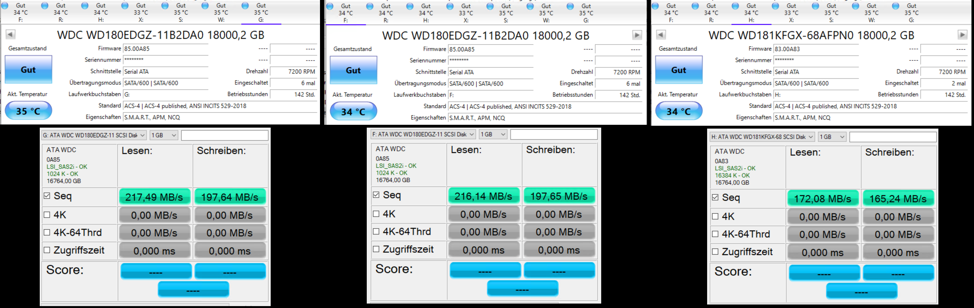Open the H: disk tab in the F: window
Viewport: 974px width, 308px height.
click(426, 13)
